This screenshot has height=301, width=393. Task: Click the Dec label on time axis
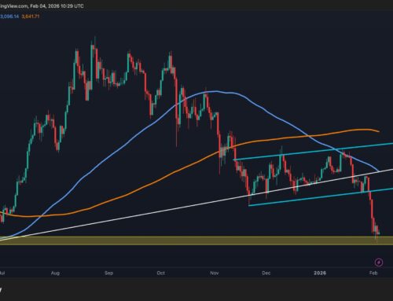tap(266, 273)
